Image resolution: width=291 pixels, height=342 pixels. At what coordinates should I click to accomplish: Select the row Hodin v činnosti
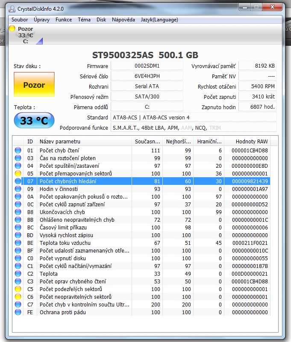pyautogui.click(x=141, y=189)
